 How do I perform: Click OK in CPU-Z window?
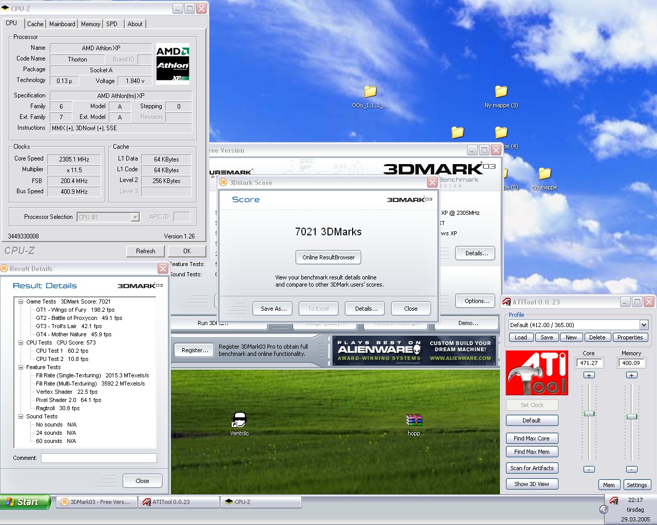pyautogui.click(x=187, y=251)
